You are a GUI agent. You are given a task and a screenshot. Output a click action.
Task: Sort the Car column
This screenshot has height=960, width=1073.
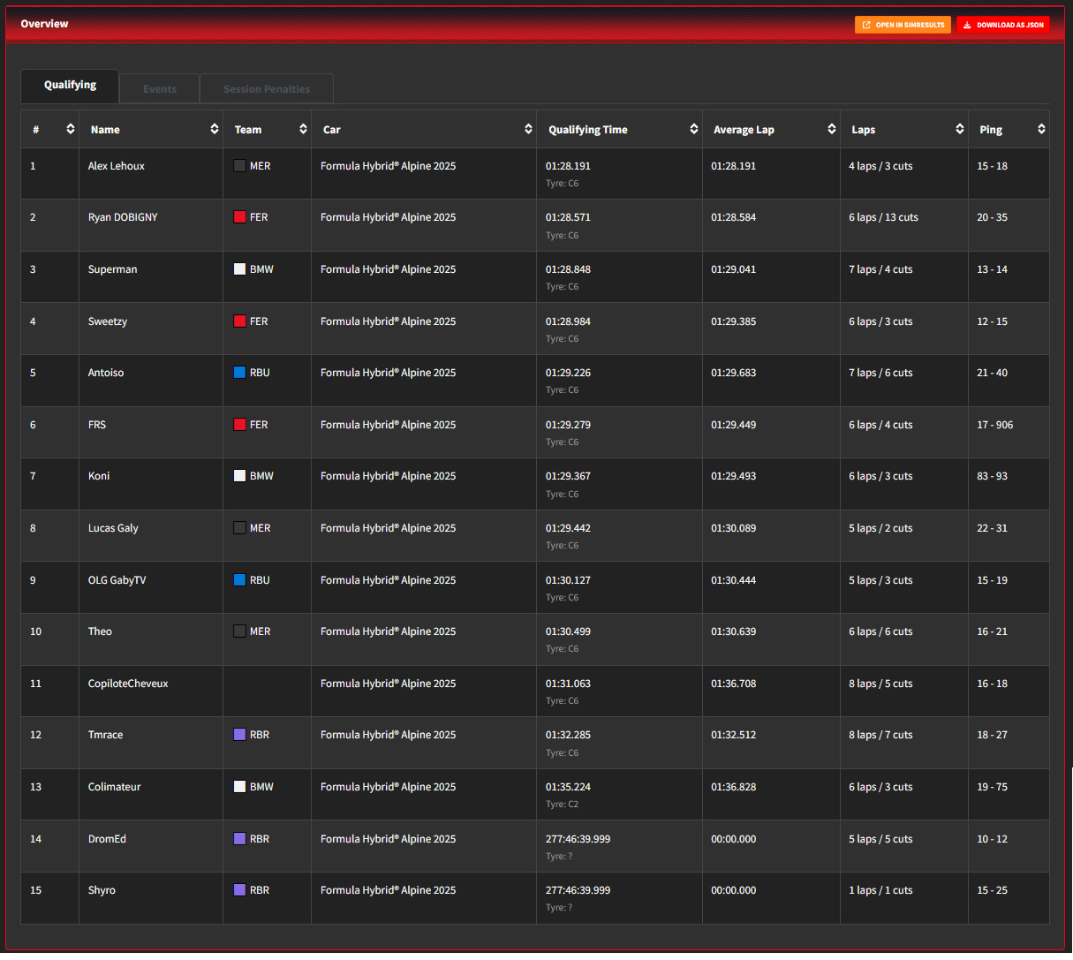click(x=528, y=129)
